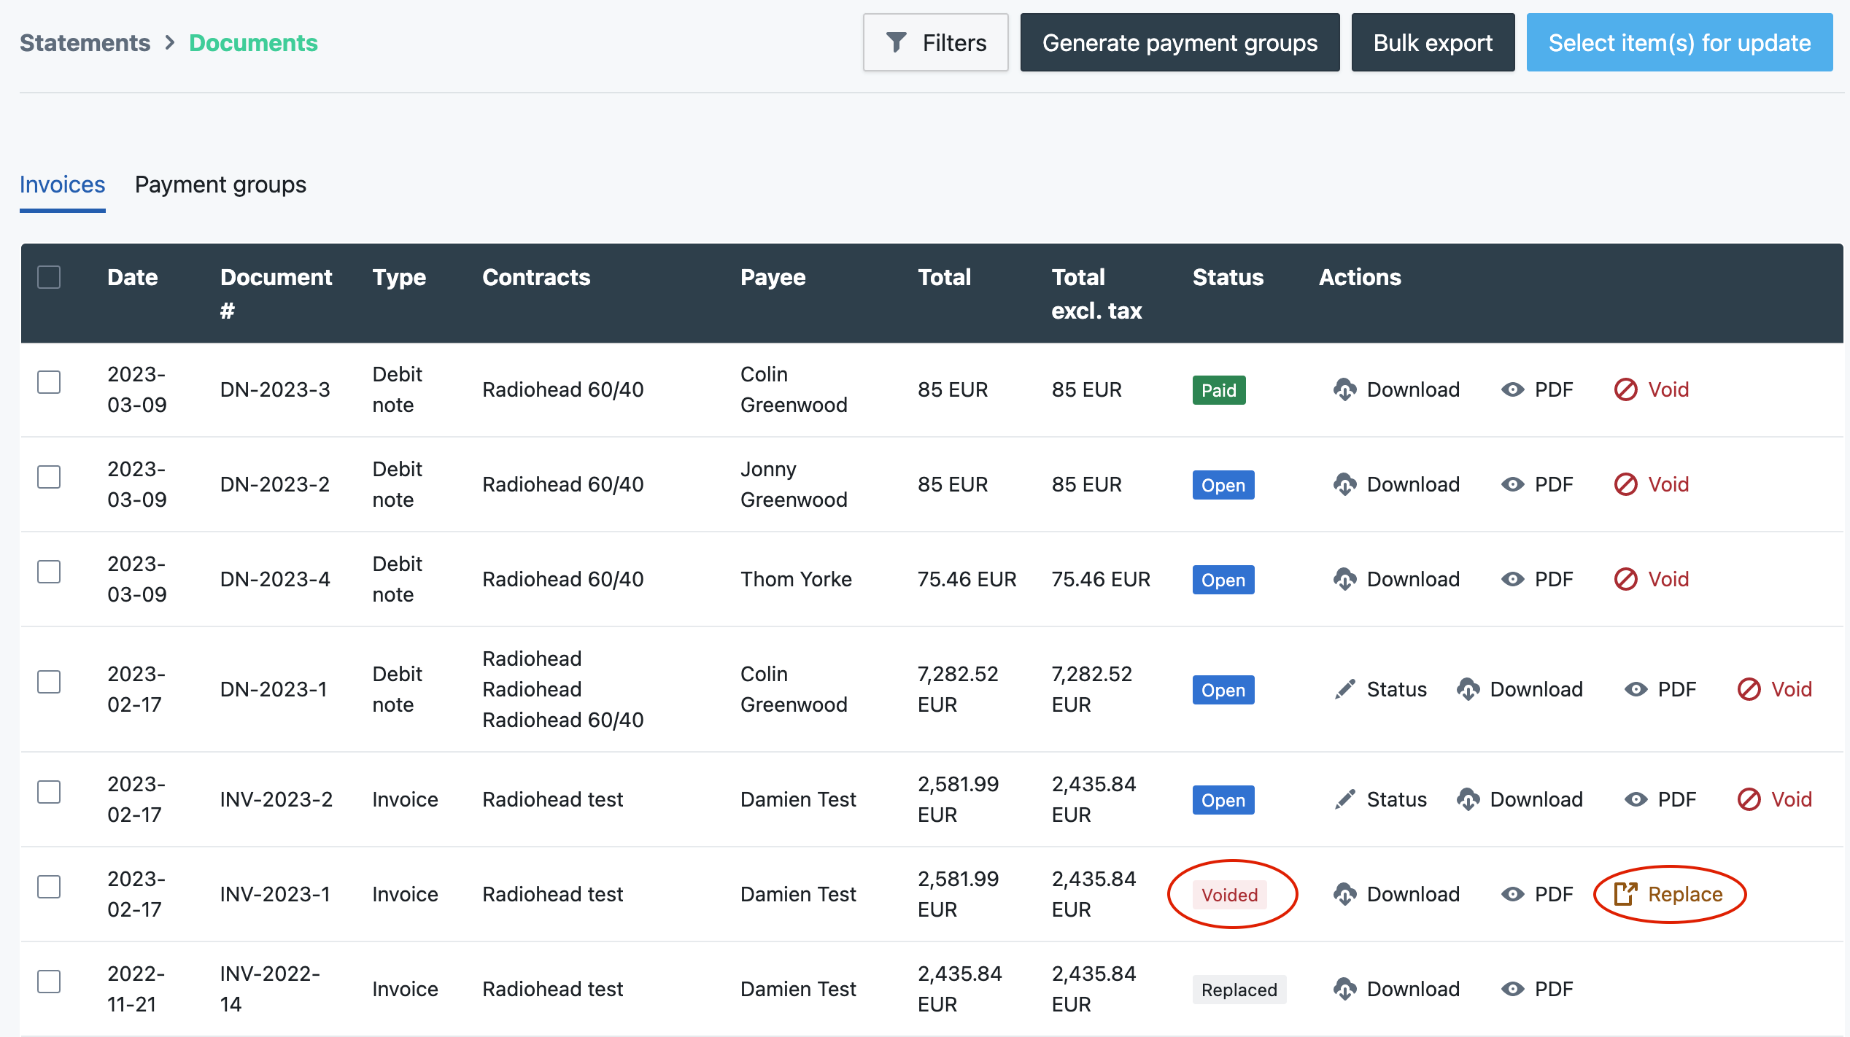The height and width of the screenshot is (1037, 1850).
Task: Select the DN-2023-3 row checkbox
Action: (x=49, y=382)
